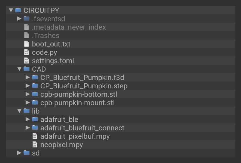Collapse the CAD folder triangle
Viewport: 241px width, 163px height.
click(x=20, y=69)
